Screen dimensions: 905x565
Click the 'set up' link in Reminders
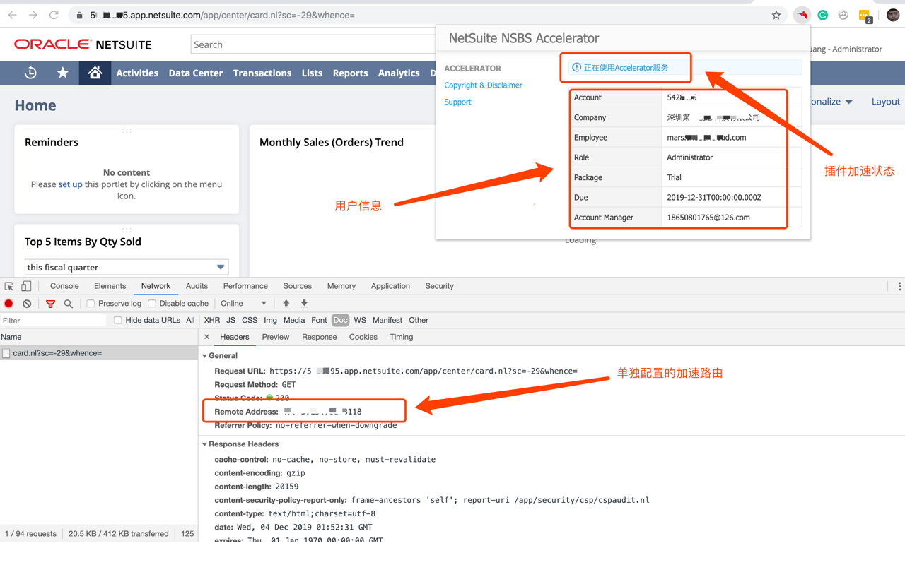point(70,184)
